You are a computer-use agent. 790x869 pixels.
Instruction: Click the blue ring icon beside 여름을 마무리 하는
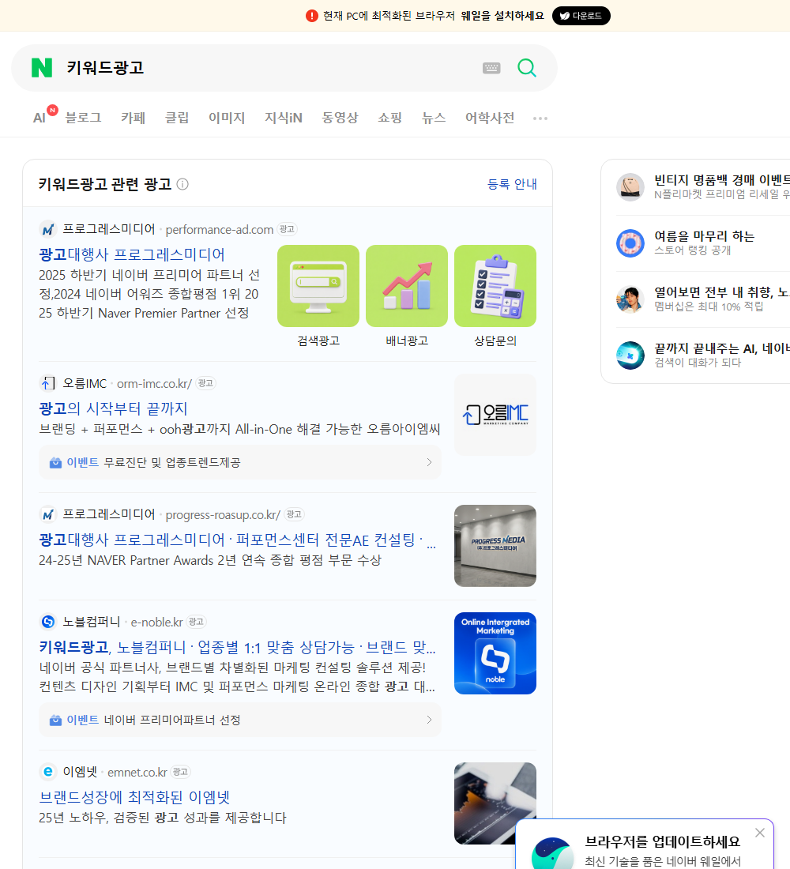(x=630, y=243)
